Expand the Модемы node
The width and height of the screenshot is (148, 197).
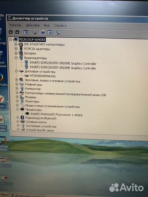[17, 97]
